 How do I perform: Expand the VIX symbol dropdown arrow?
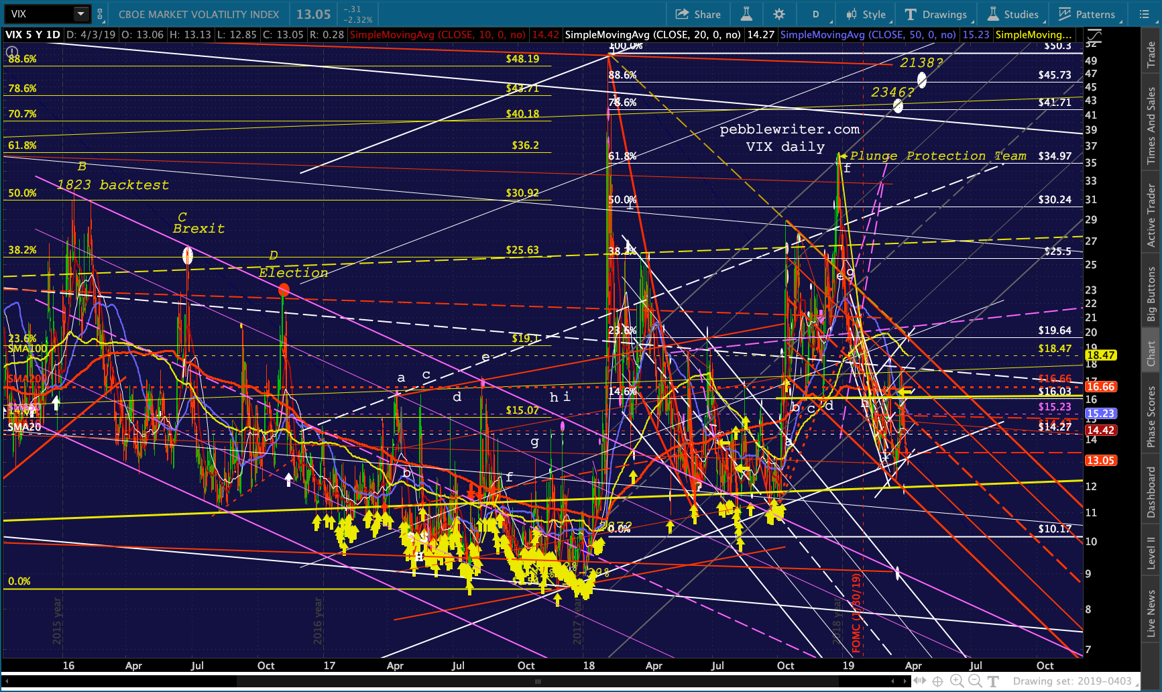coord(80,14)
